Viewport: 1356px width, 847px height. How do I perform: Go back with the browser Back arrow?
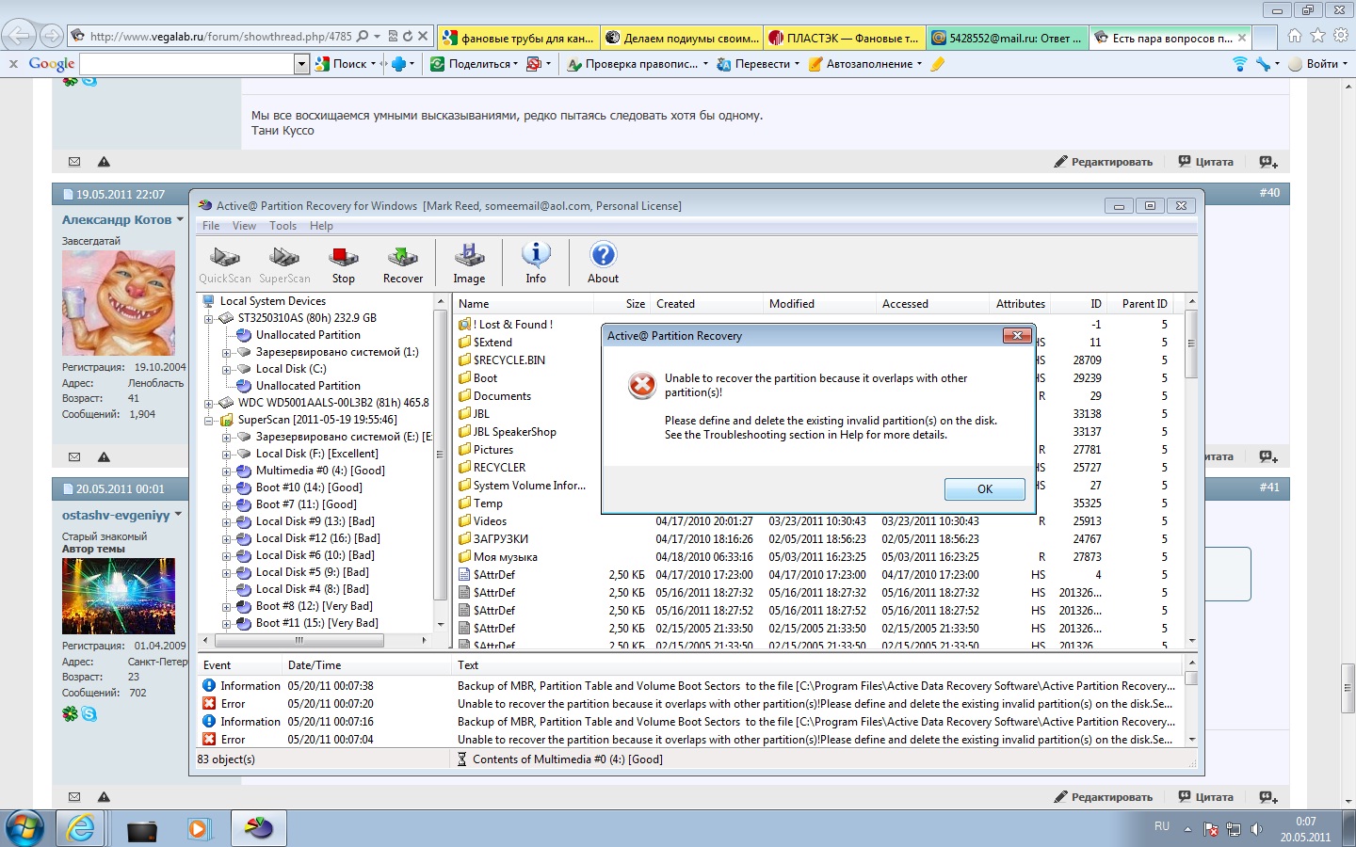coord(18,36)
